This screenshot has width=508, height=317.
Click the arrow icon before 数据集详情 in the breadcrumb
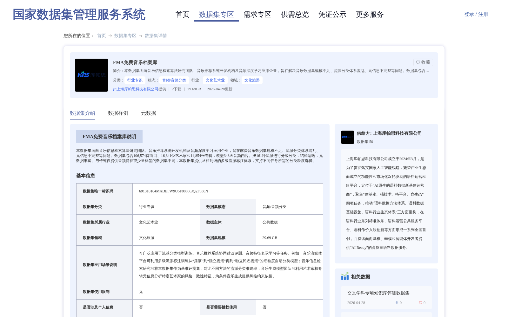(141, 36)
